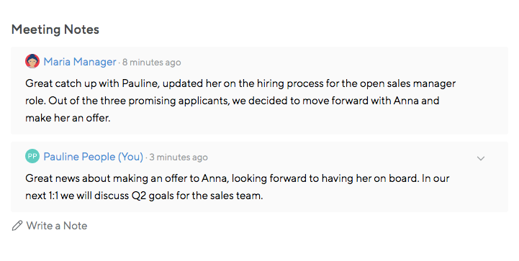This screenshot has height=261, width=519.
Task: Click the line "make her an offer."
Action: pyautogui.click(x=68, y=118)
